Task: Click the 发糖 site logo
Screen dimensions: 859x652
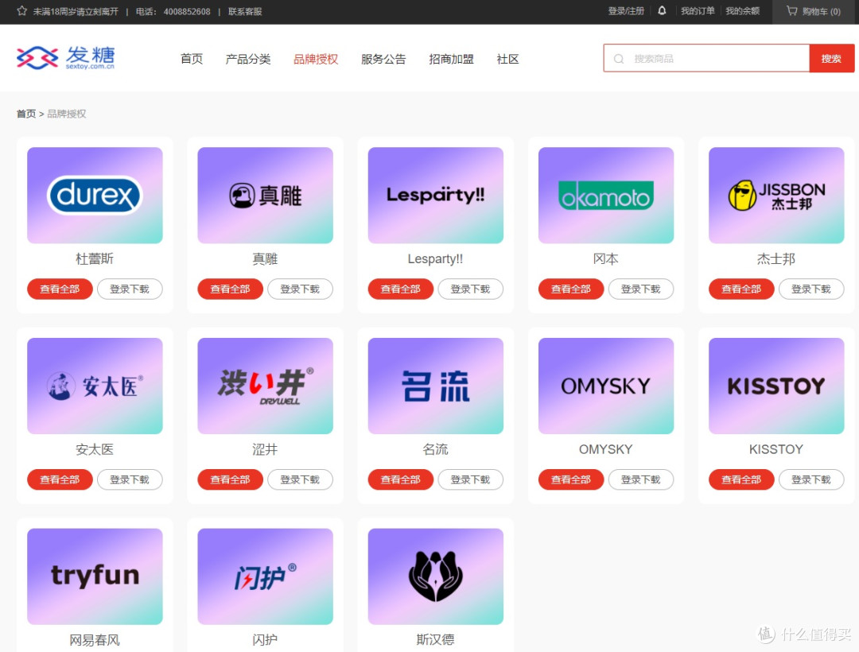Action: (66, 57)
